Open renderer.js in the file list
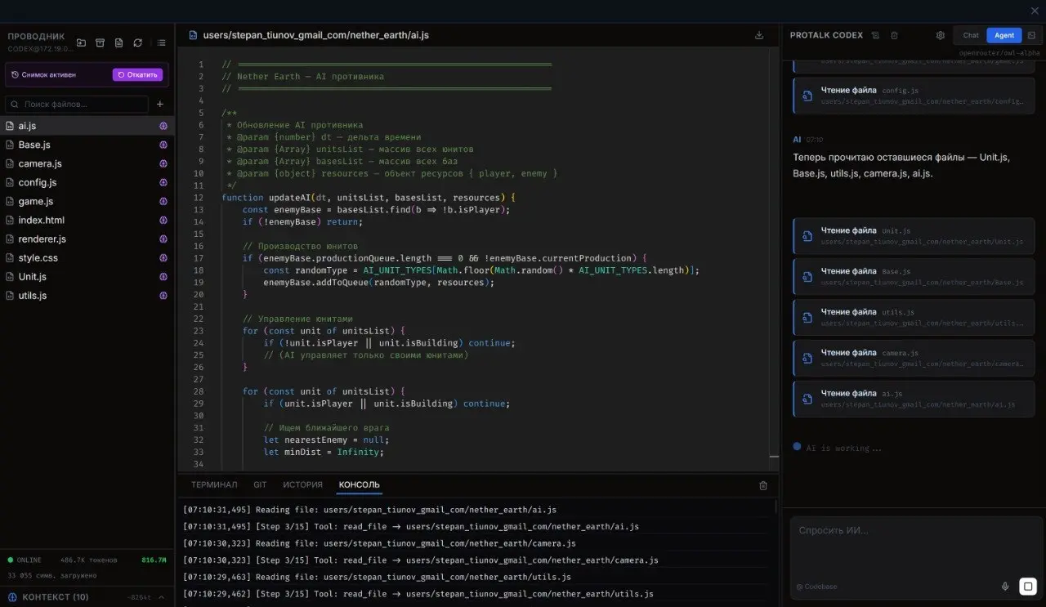Image resolution: width=1046 pixels, height=607 pixels. click(87, 239)
